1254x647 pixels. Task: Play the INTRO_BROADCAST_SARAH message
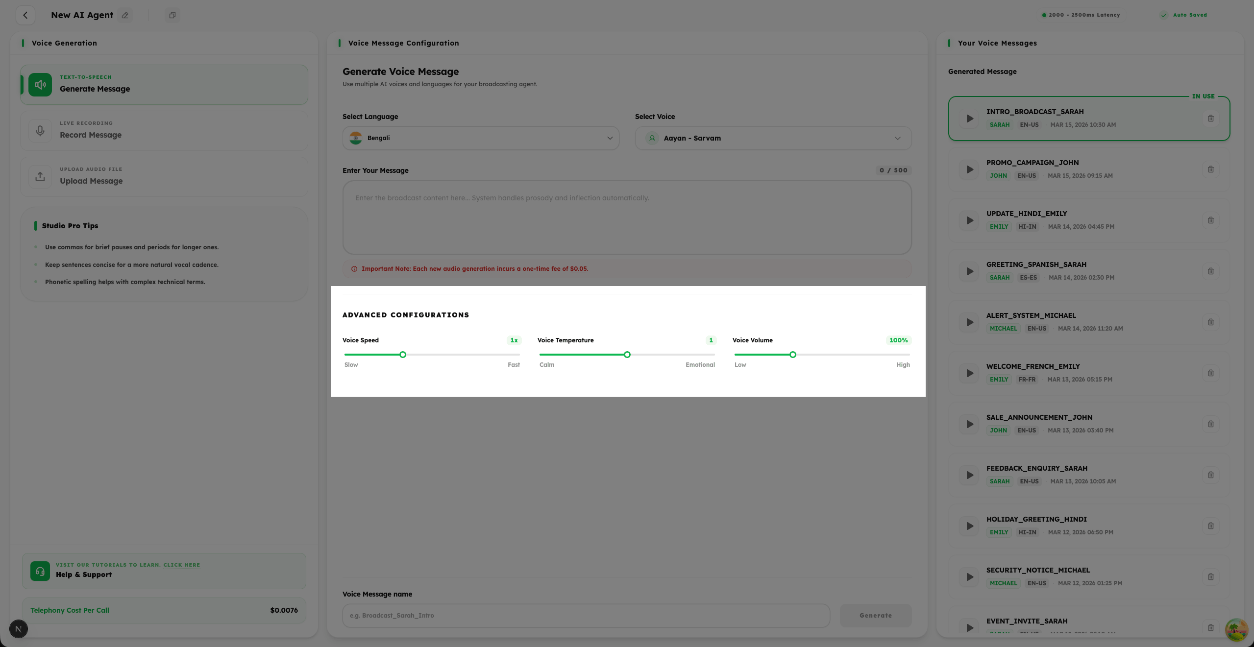click(x=969, y=118)
